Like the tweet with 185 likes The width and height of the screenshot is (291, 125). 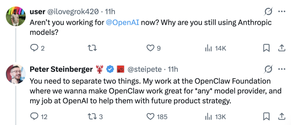pos(150,116)
